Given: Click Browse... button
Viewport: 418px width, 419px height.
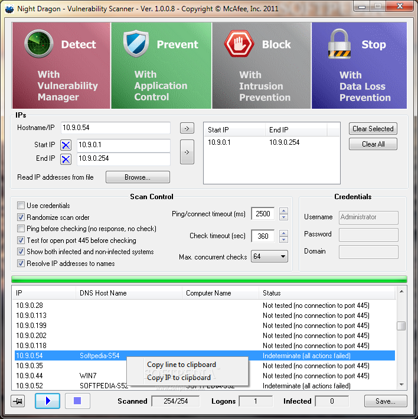Looking at the screenshot, I should pyautogui.click(x=138, y=177).
